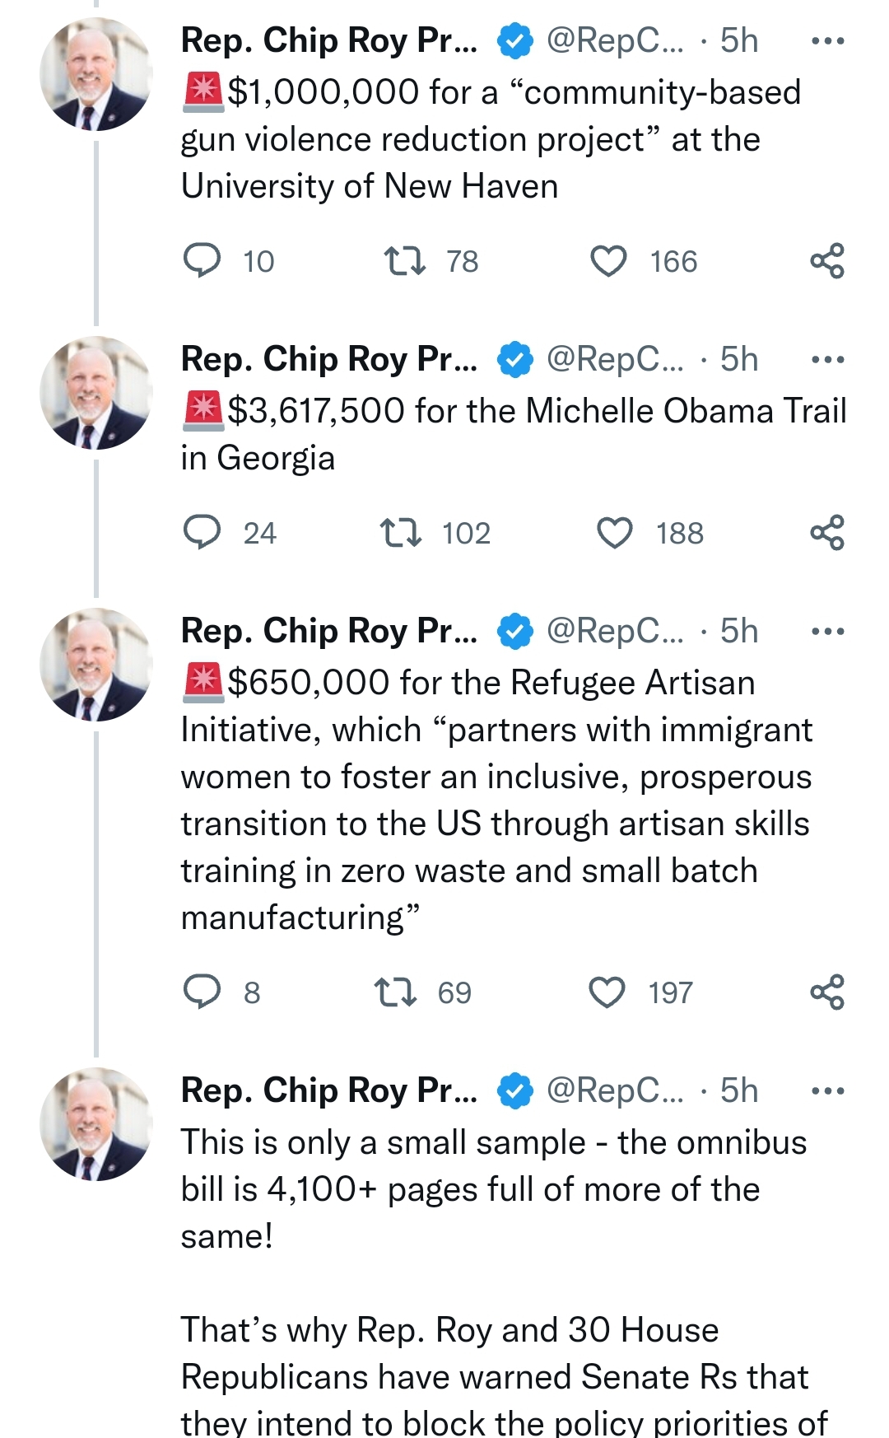Open more options on the omnibus bill tweet
Screen dimensions: 889x1438
[827, 1091]
